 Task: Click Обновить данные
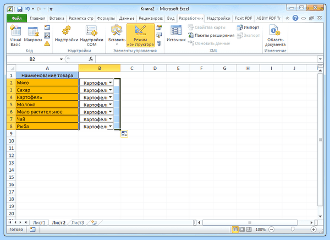coord(209,43)
